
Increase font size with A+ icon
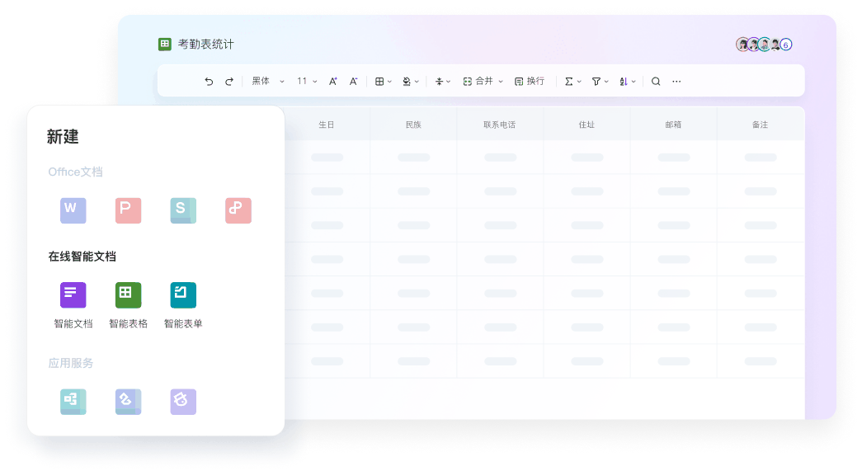pos(332,82)
